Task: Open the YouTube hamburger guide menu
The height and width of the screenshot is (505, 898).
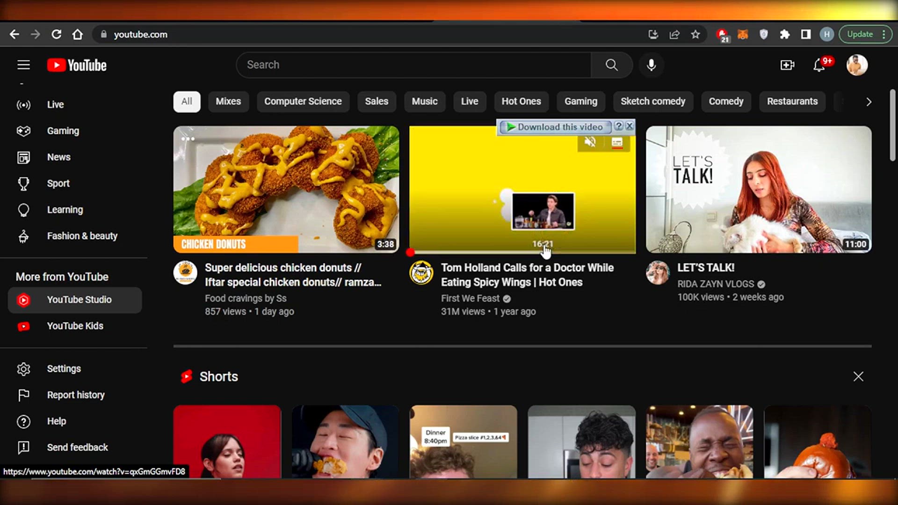Action: tap(23, 65)
